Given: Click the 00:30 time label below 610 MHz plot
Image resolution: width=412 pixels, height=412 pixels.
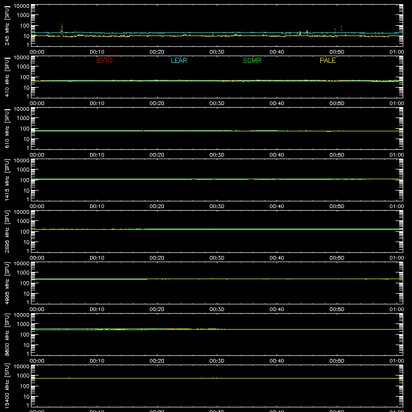Looking at the screenshot, I should coord(217,155).
